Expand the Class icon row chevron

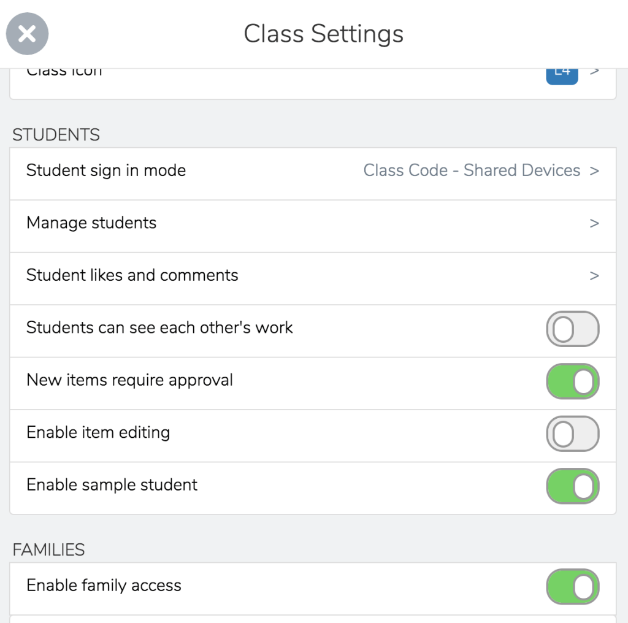594,72
